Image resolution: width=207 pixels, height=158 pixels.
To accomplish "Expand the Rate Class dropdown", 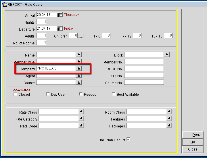I will (x=81, y=112).
